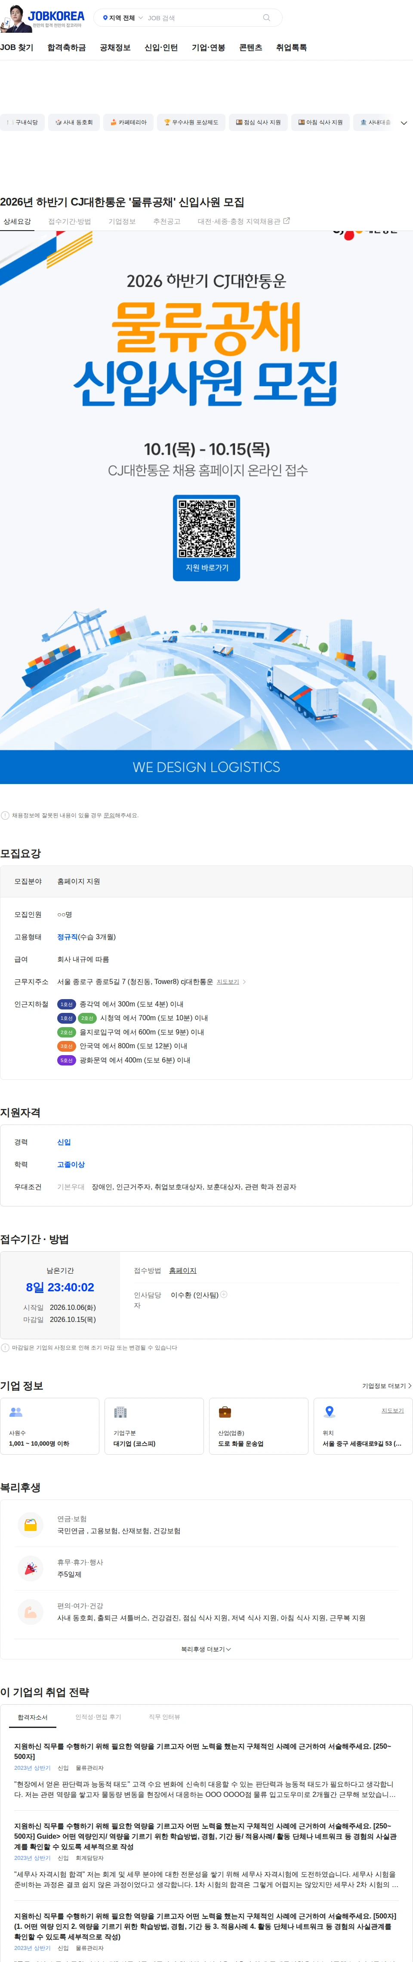The image size is (413, 1962).
Task: Open the 지역 전체 region dropdown
Action: [x=123, y=18]
